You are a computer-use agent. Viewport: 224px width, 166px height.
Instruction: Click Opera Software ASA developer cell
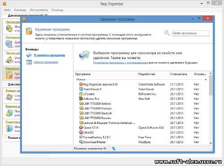[151, 128]
